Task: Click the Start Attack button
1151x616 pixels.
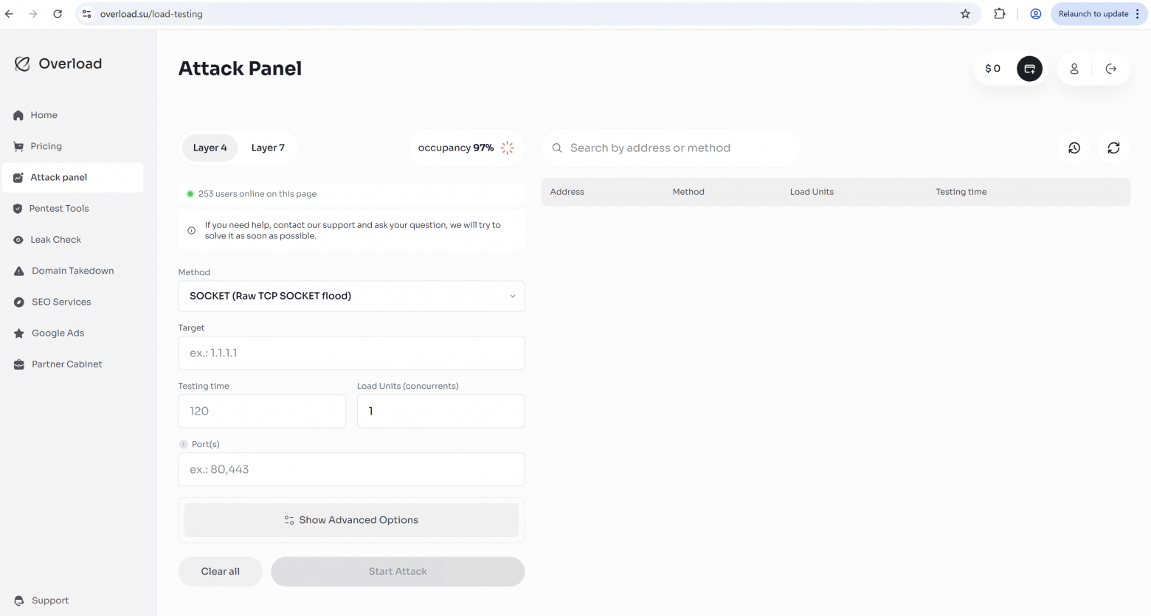Action: [398, 572]
